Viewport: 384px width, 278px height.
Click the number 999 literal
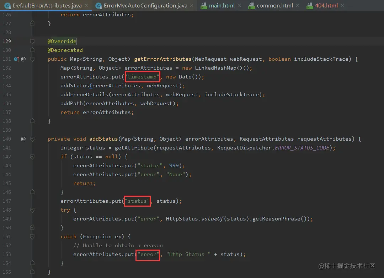(x=174, y=165)
